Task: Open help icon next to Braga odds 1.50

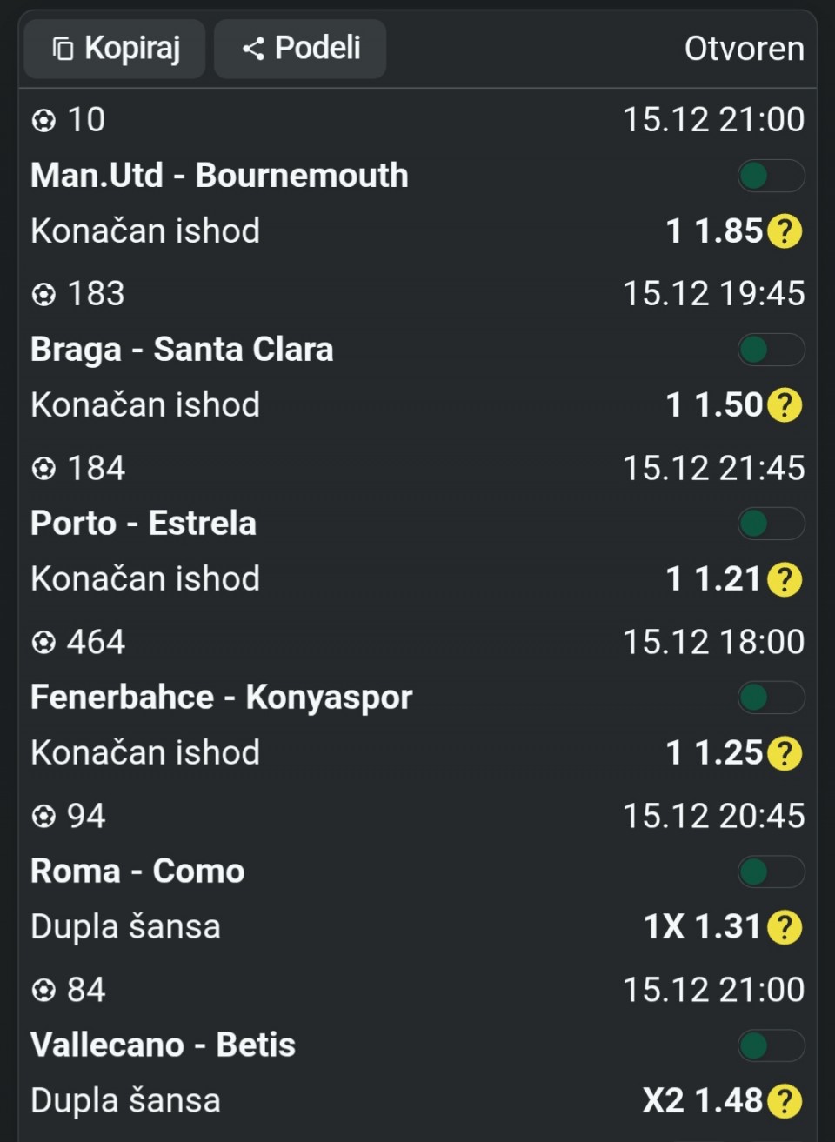Action: [x=785, y=405]
